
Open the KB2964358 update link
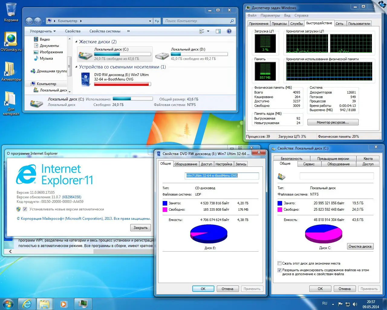pos(72,197)
